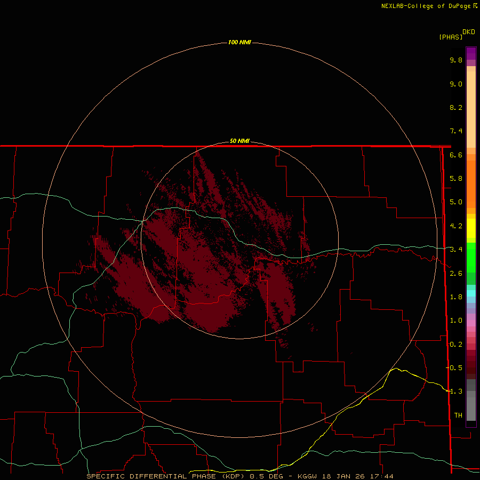This screenshot has width=480, height=480.
Task: Click the 0.2 value on the scale
Action: coord(456,345)
